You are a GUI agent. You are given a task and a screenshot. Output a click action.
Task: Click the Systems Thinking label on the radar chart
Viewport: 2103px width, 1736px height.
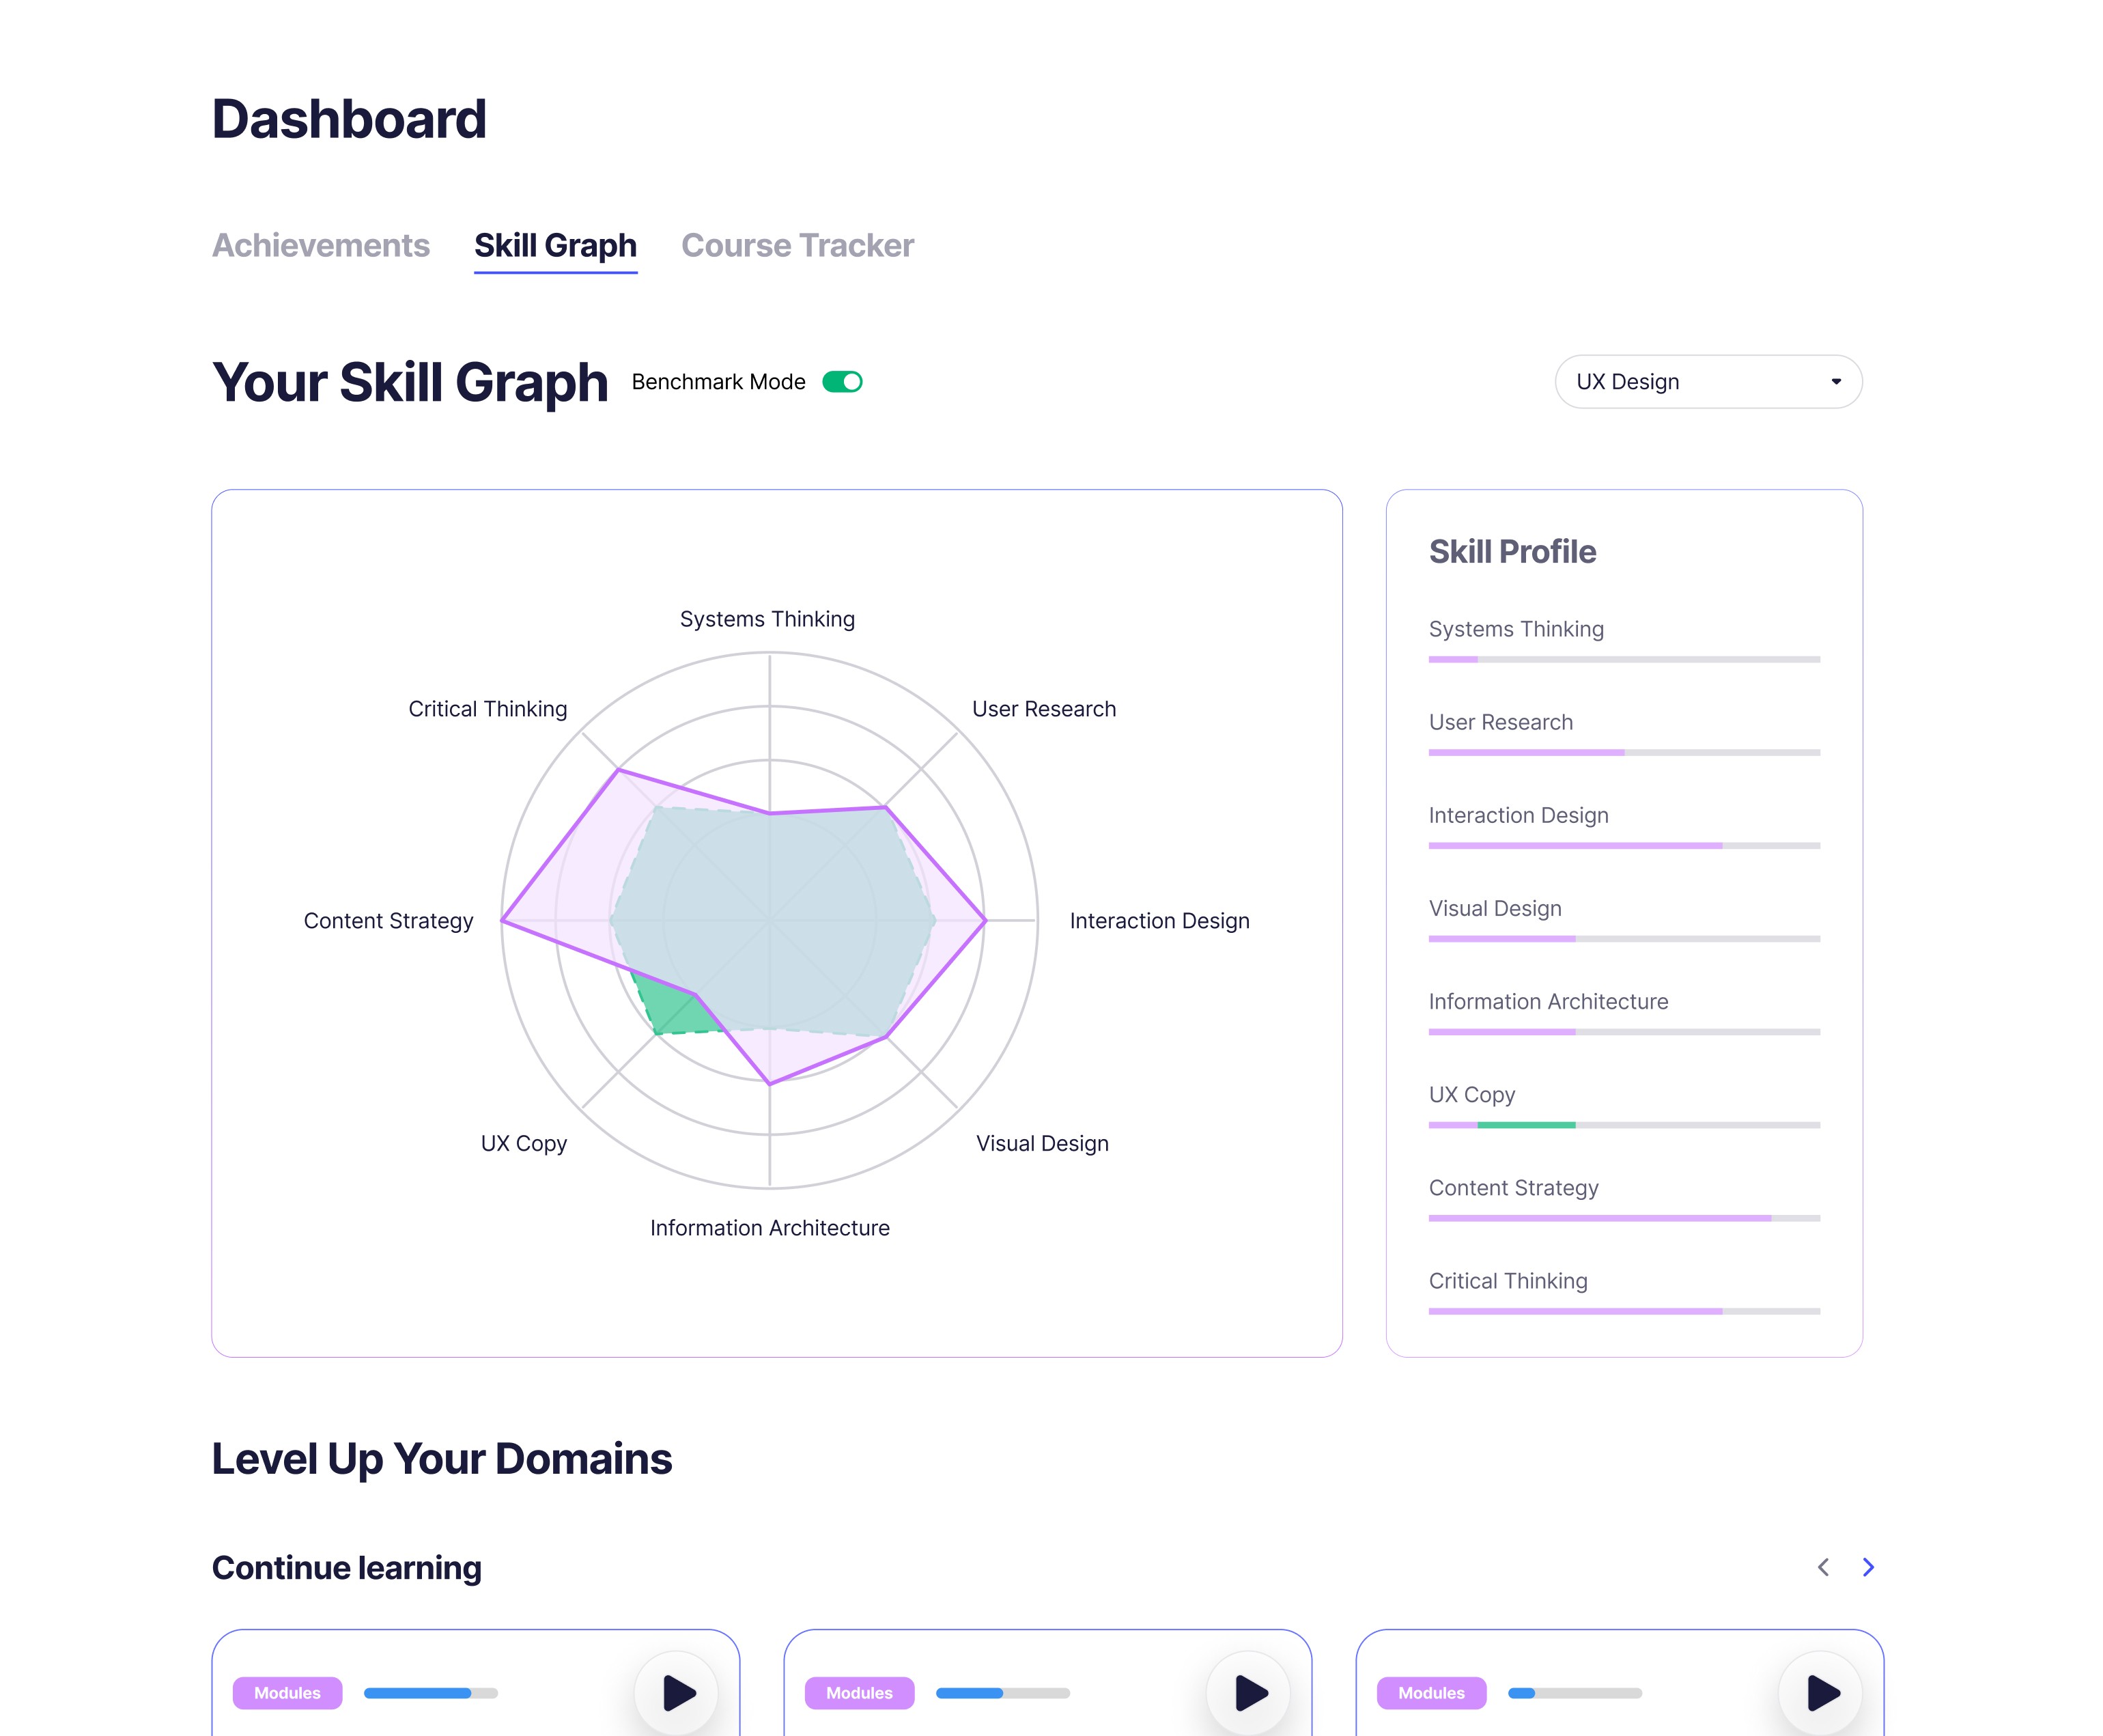coord(767,618)
